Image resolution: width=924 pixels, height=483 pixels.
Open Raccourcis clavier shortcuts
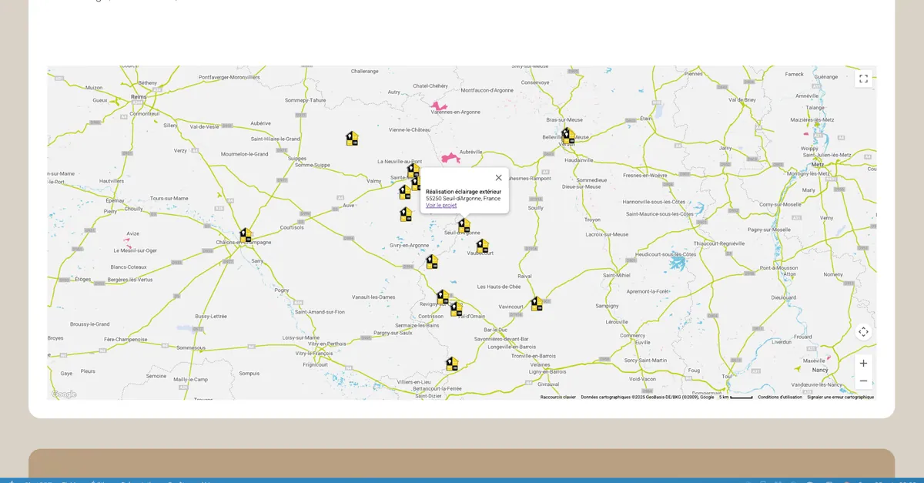tap(558, 397)
